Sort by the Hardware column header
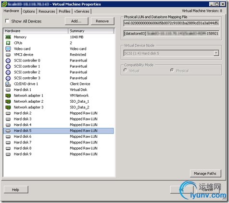229x203 pixels. coord(36,31)
